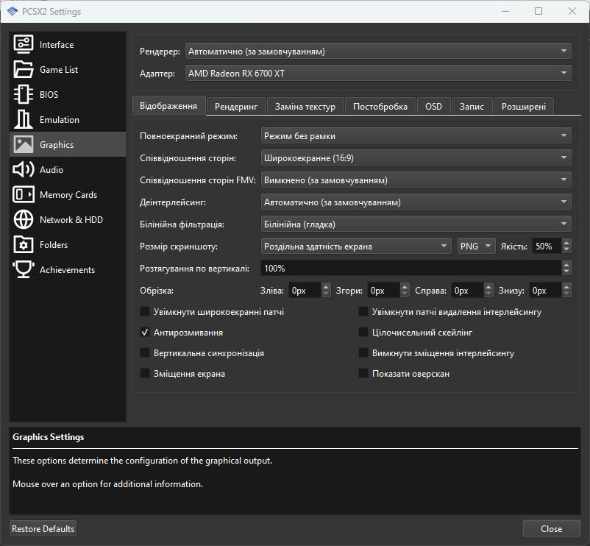Enable Показати оверскан checkbox
This screenshot has width=590, height=546.
click(x=363, y=374)
